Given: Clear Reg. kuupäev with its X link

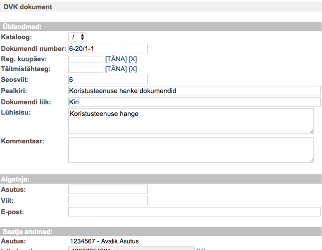Looking at the screenshot, I should point(133,59).
